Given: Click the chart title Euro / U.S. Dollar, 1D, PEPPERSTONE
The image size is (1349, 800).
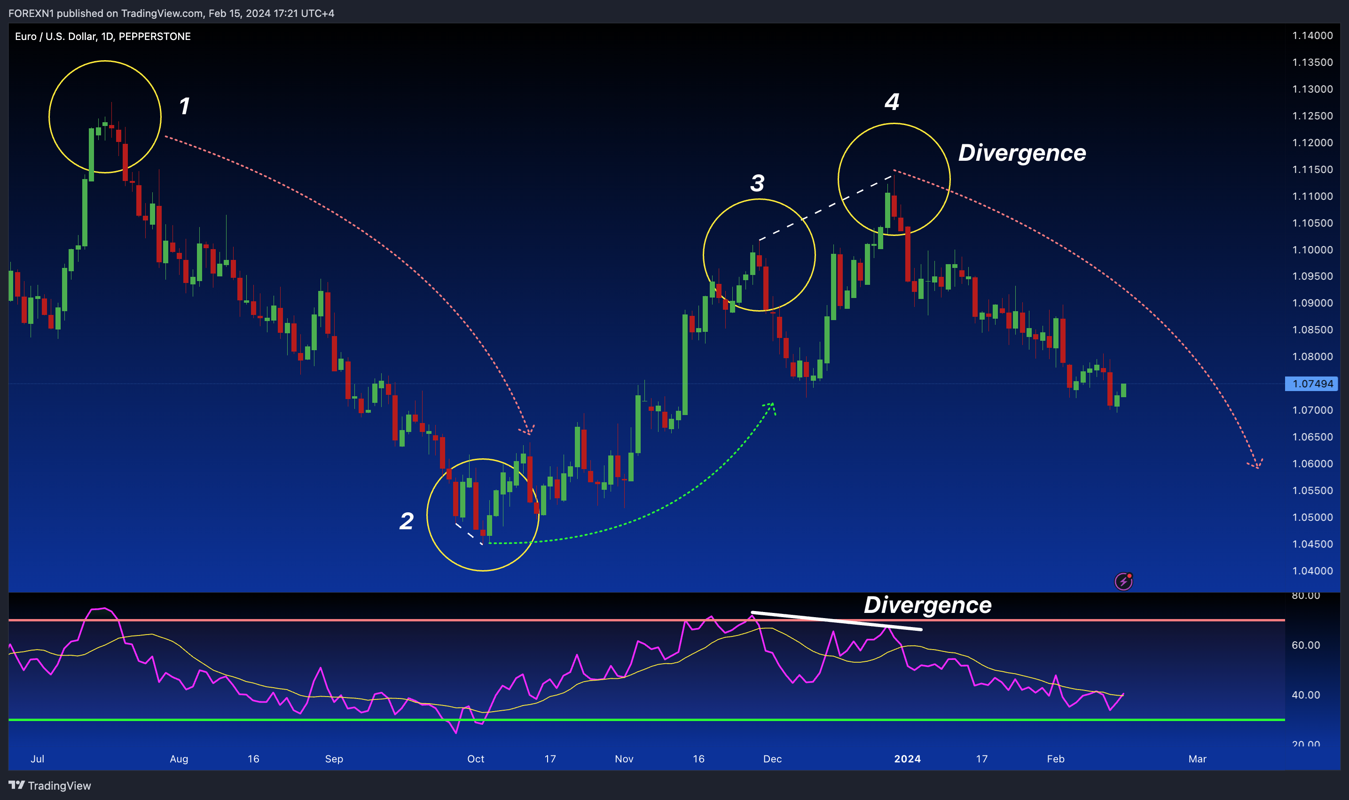Looking at the screenshot, I should pos(103,36).
